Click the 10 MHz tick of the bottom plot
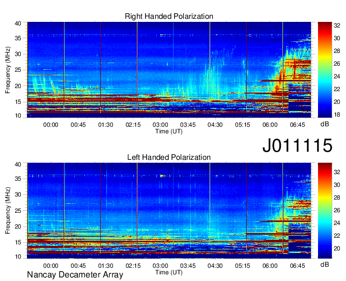 point(18,256)
